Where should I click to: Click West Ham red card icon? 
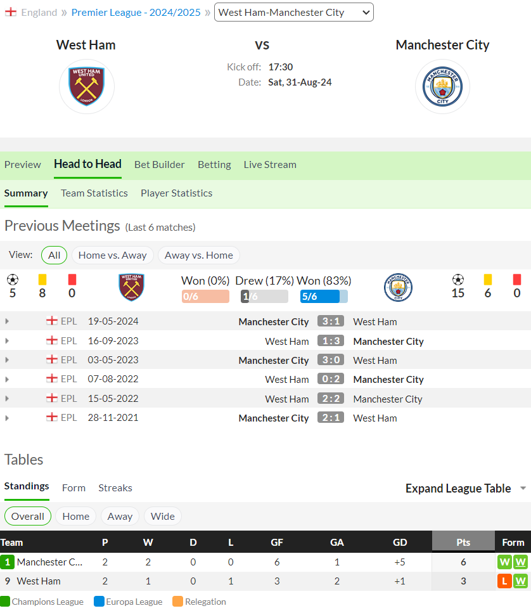[x=72, y=280]
